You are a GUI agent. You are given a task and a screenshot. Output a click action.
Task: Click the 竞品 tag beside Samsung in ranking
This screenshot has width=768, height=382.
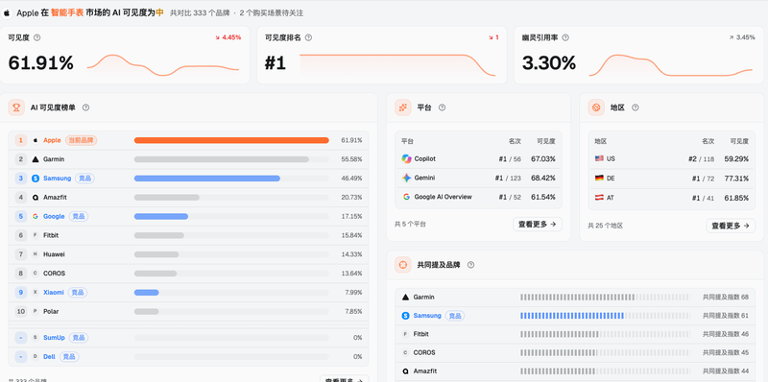(84, 179)
